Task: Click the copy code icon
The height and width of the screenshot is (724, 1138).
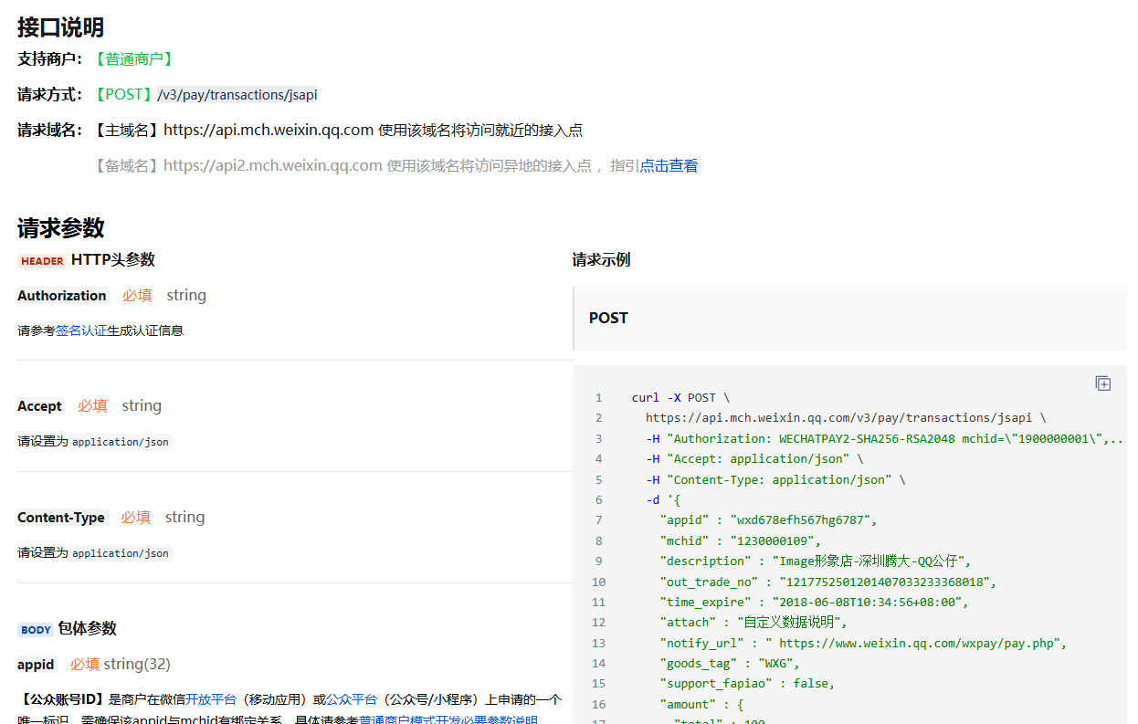Action: coord(1102,383)
